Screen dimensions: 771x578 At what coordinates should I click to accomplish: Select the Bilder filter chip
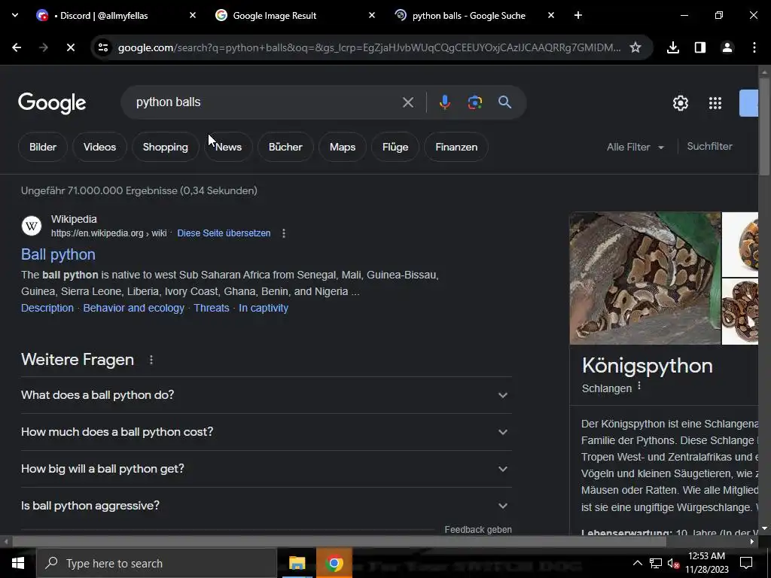(43, 147)
